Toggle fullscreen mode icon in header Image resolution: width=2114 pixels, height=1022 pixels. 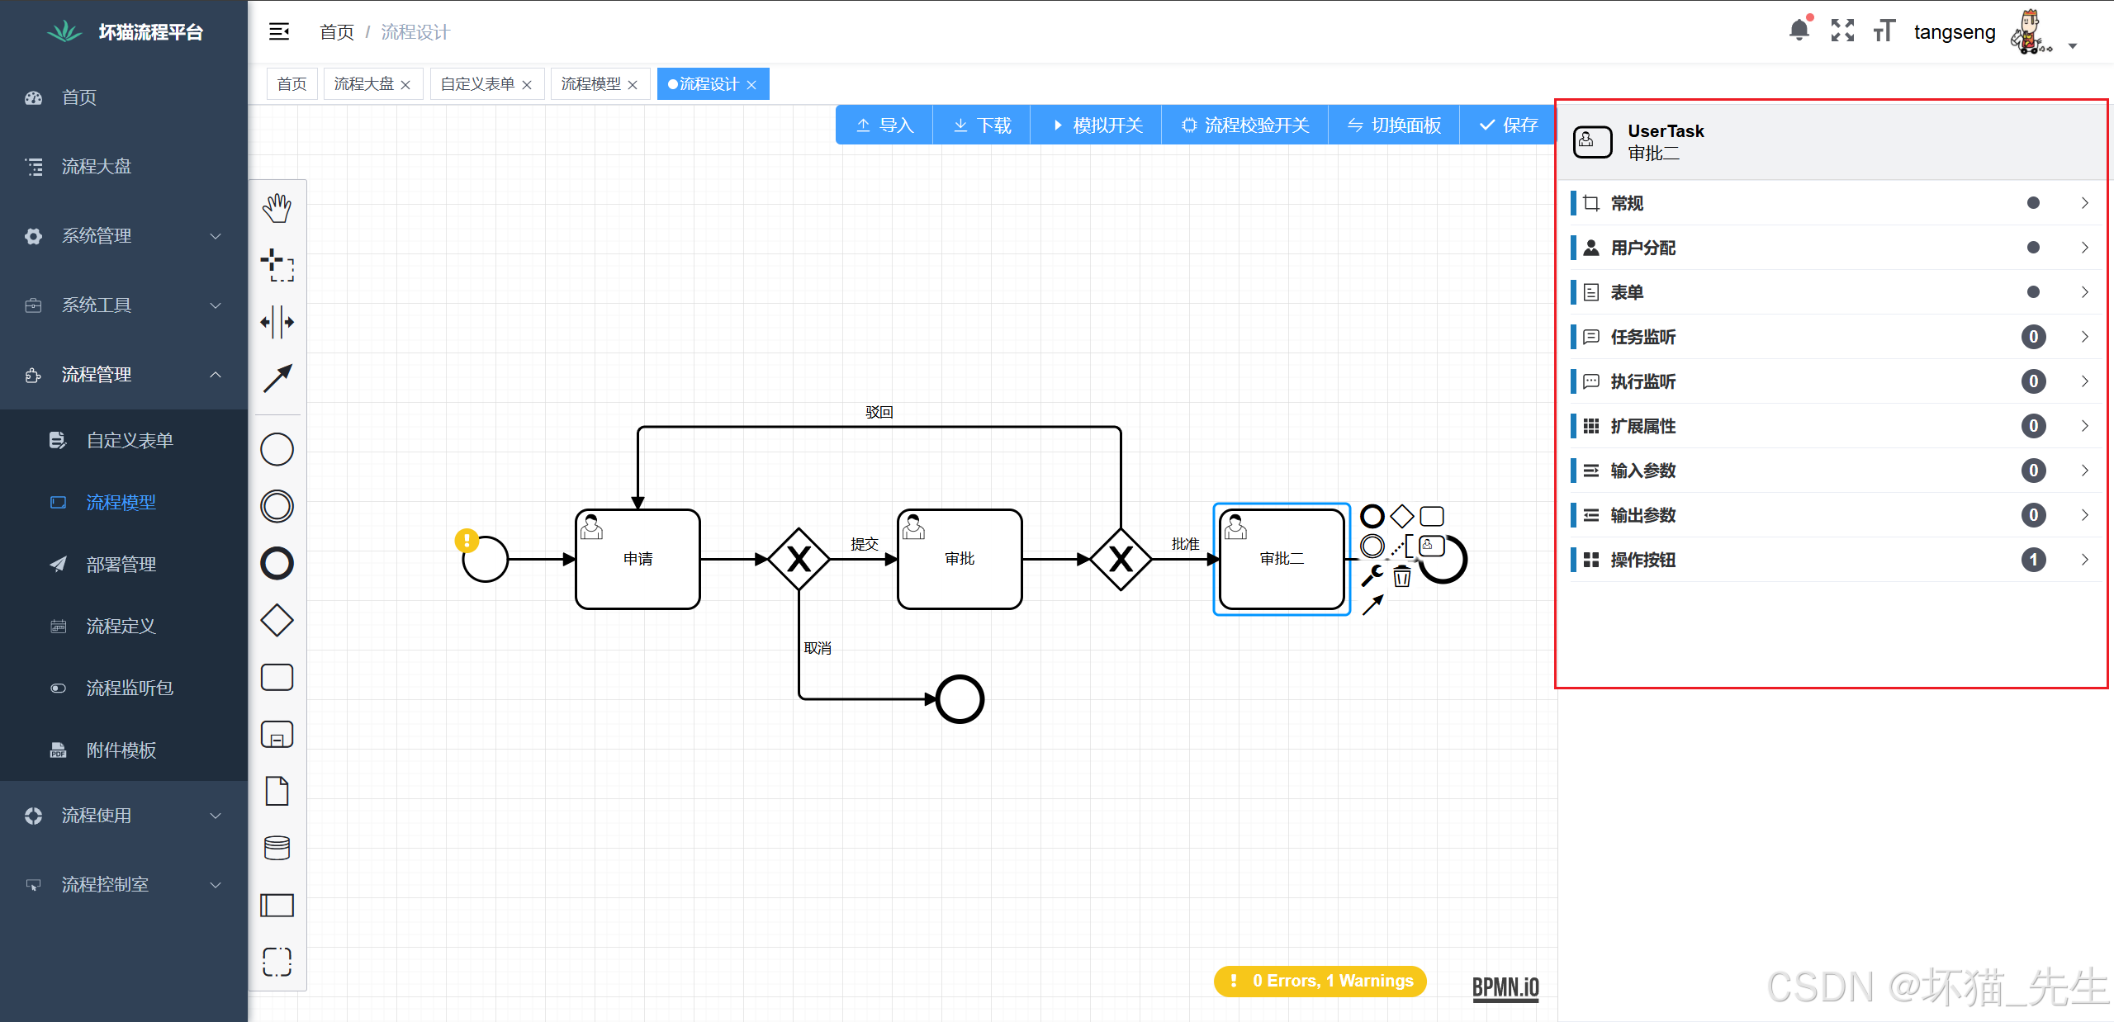(x=1842, y=31)
